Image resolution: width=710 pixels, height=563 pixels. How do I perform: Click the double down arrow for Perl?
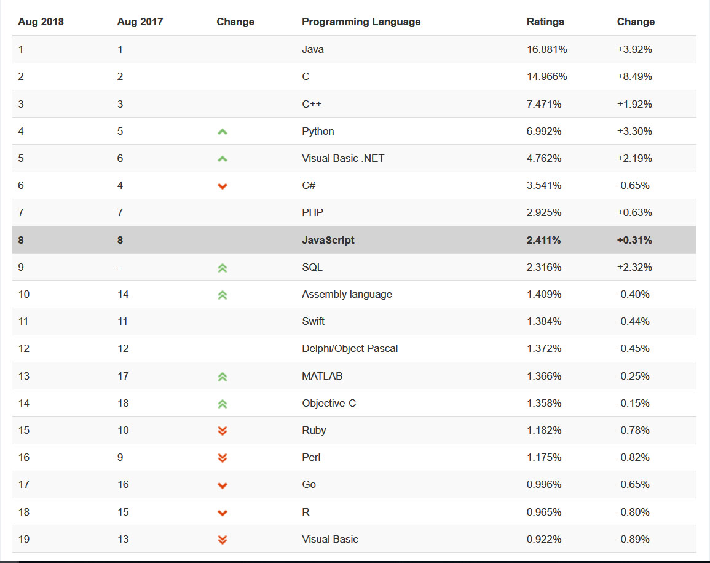tap(223, 458)
